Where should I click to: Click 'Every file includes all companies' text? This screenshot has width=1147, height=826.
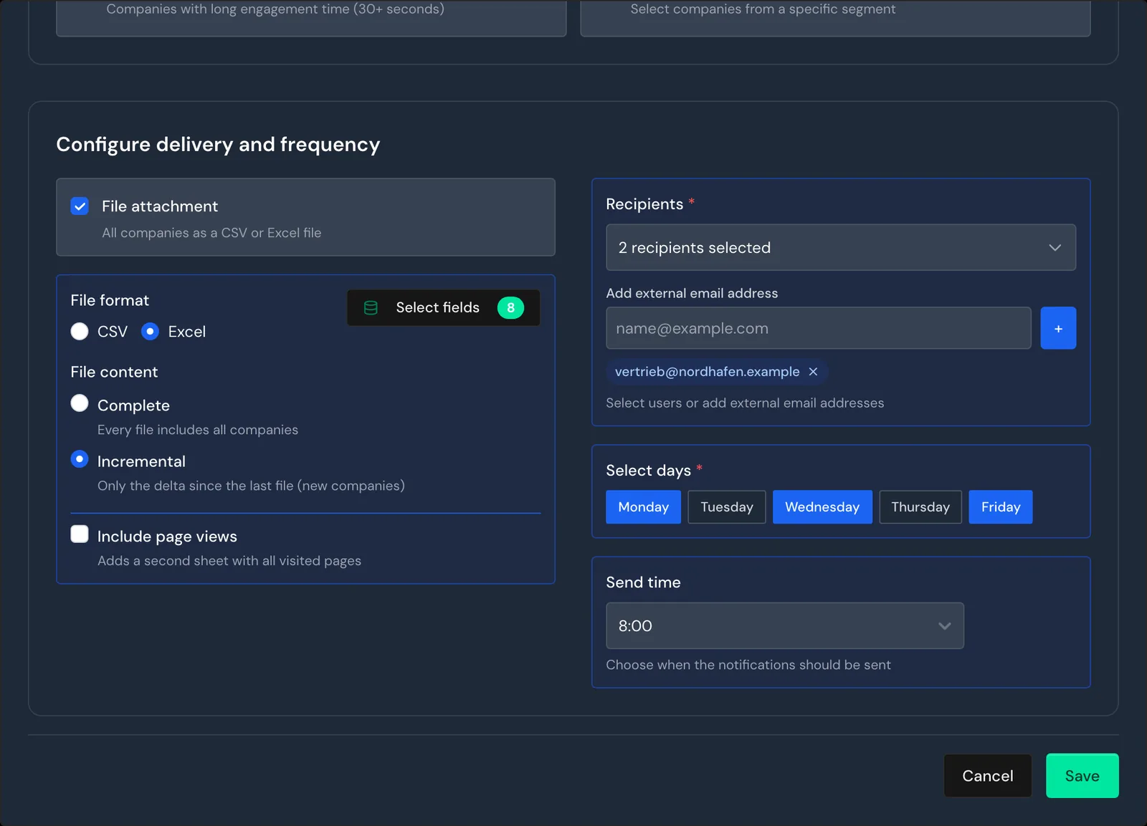coord(198,430)
